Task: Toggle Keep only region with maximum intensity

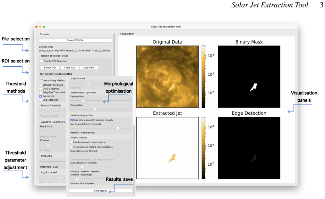Action: (72, 120)
